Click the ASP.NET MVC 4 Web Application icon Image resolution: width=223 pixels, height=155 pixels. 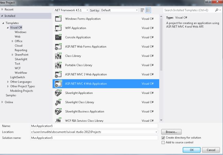click(x=58, y=84)
